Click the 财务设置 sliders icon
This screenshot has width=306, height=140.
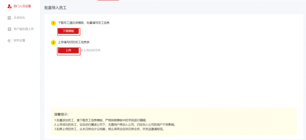point(9,40)
